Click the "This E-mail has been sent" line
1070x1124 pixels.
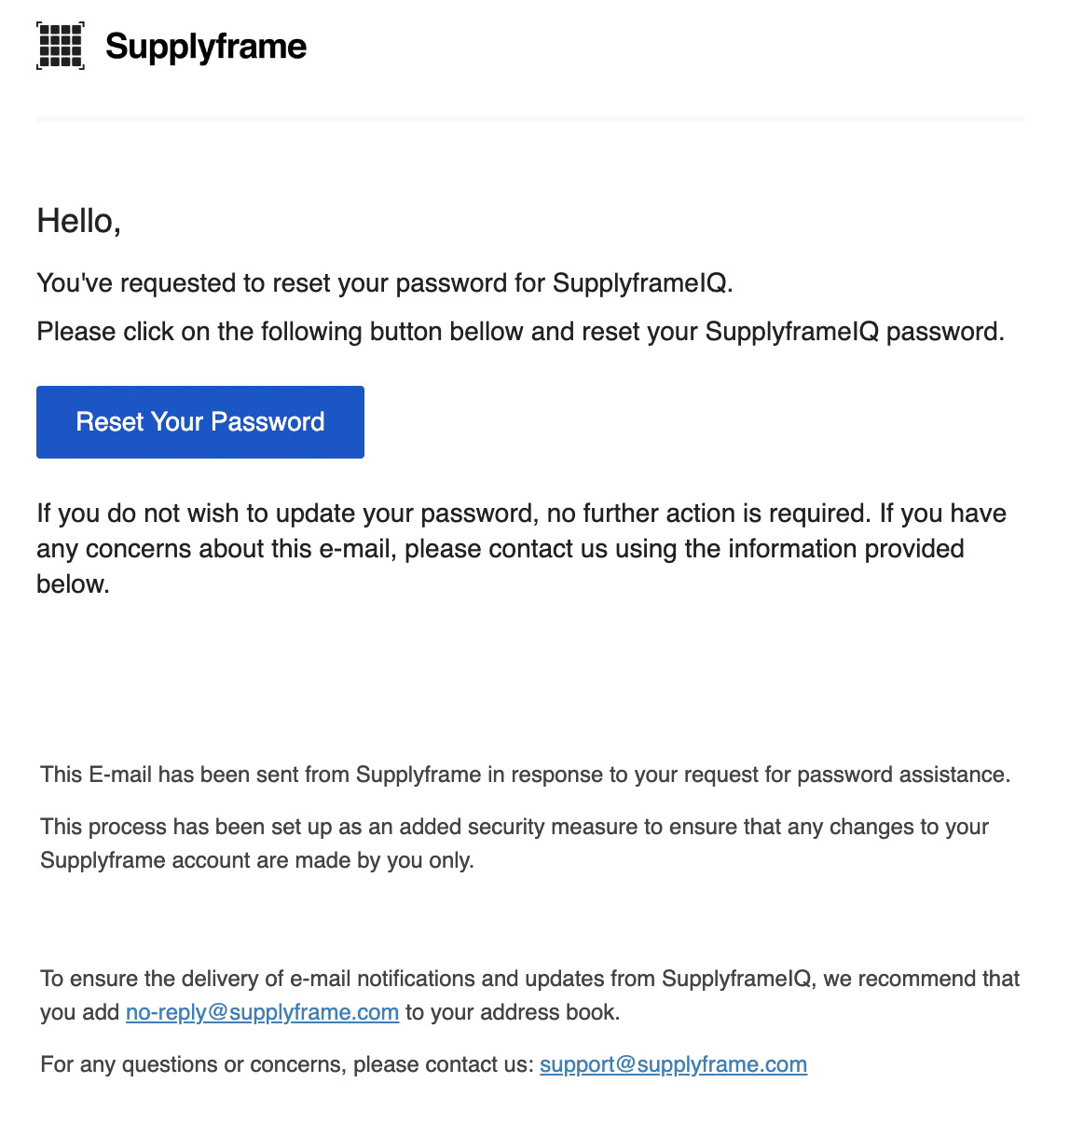280,774
